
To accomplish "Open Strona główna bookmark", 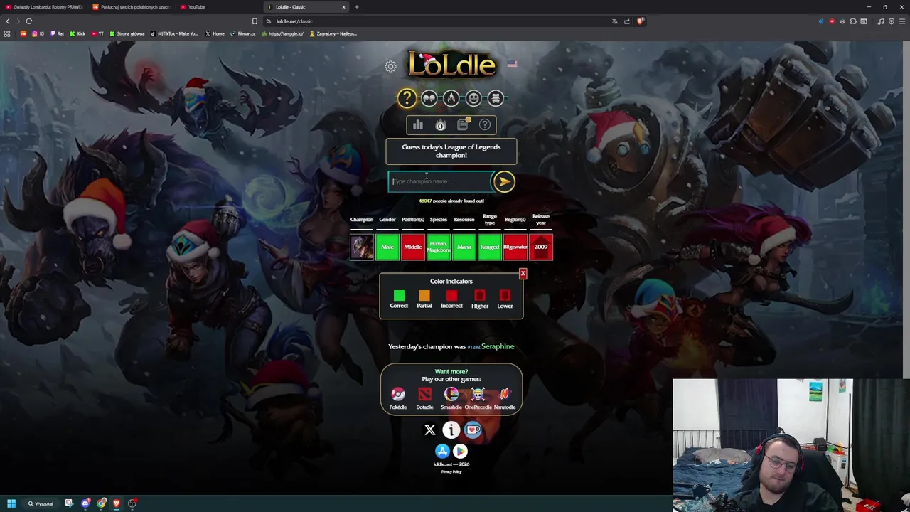I will point(127,33).
